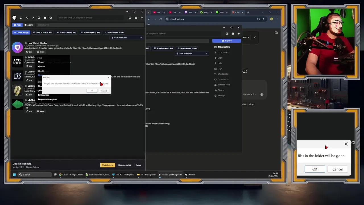364x205 pixels.
Task: Choose edit in the FILE context menu
Action: (41, 71)
